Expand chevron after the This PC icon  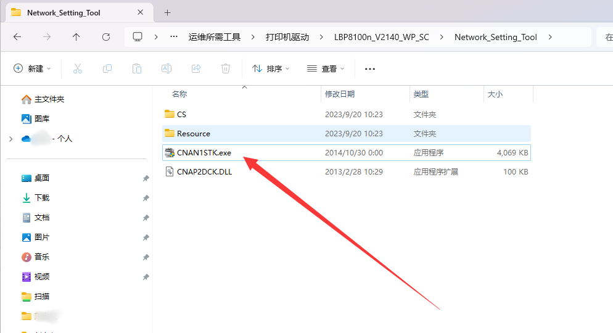tap(156, 37)
